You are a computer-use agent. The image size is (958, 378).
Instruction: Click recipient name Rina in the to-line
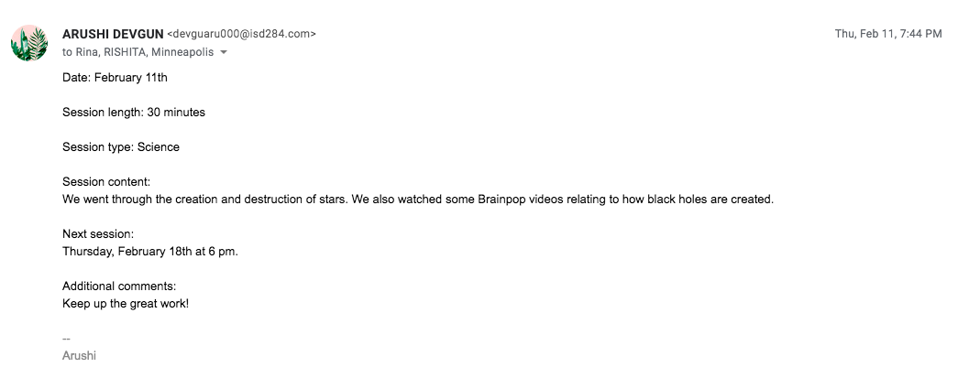tap(88, 52)
